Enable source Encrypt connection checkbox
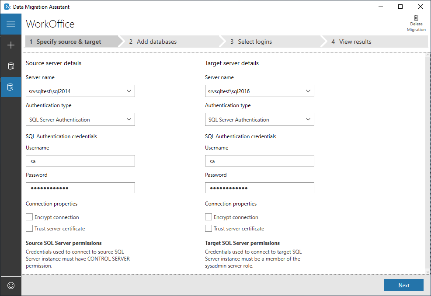 tap(29, 217)
